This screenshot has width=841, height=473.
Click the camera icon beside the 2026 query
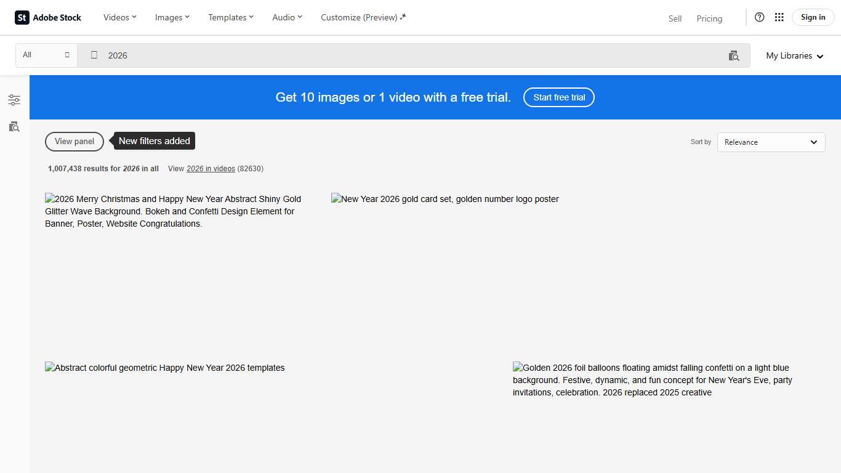94,55
